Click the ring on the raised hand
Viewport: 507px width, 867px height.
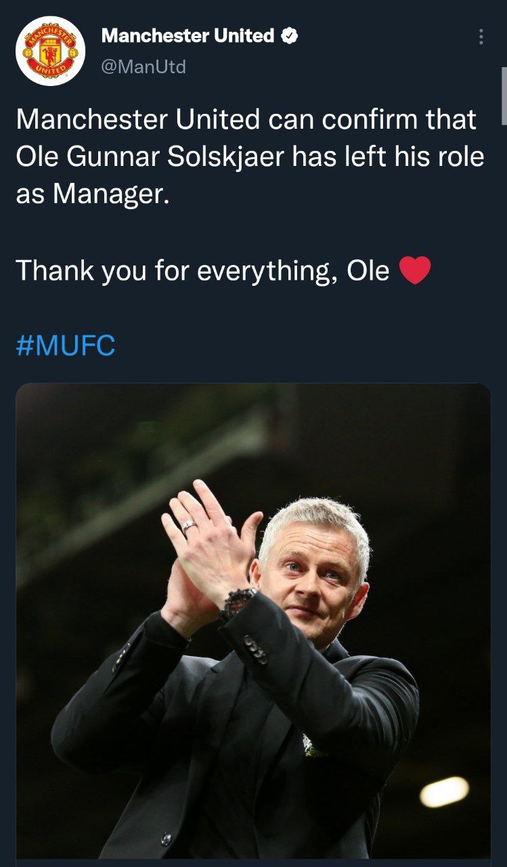click(x=189, y=525)
